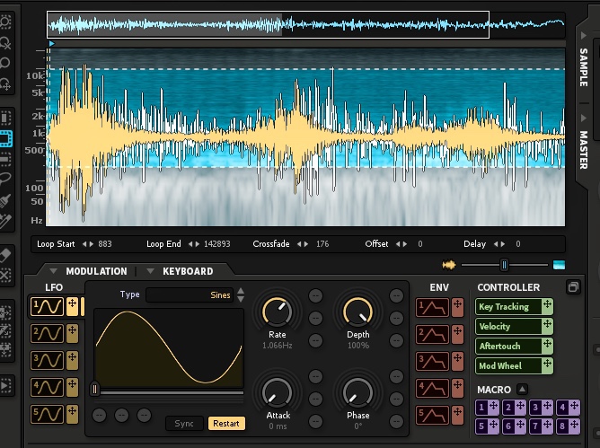The width and height of the screenshot is (600, 448).
Task: Open envelope 2 in ENV column
Action: [x=432, y=334]
